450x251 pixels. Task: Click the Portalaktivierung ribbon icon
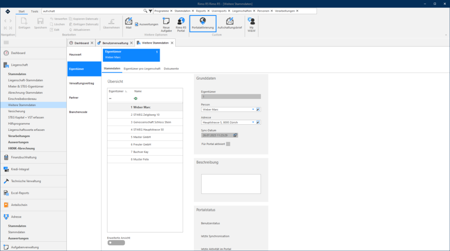coord(203,21)
